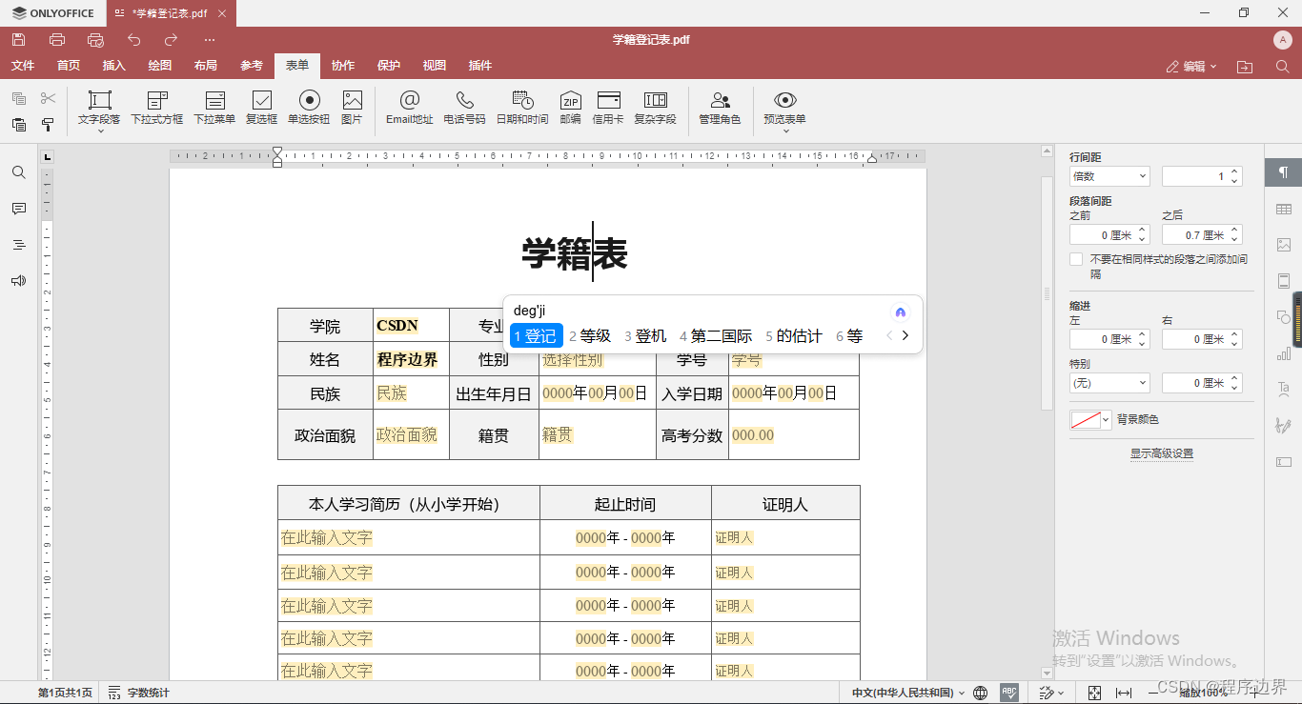Open the 特别 (无) indent dropdown
Image resolution: width=1302 pixels, height=704 pixels.
pos(1109,383)
